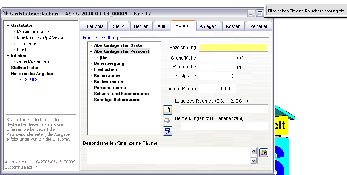Image resolution: width=347 pixels, height=175 pixels.
Task: Open the 18.03.2008 historical entry
Action: [27, 80]
